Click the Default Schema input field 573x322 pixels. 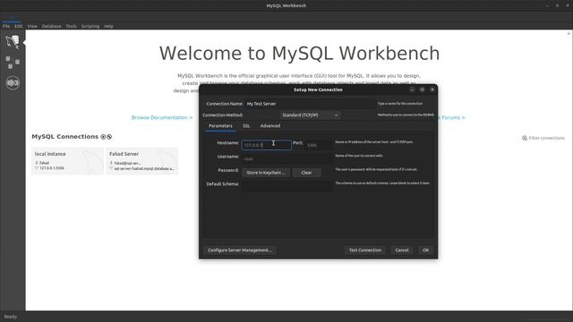coord(286,186)
